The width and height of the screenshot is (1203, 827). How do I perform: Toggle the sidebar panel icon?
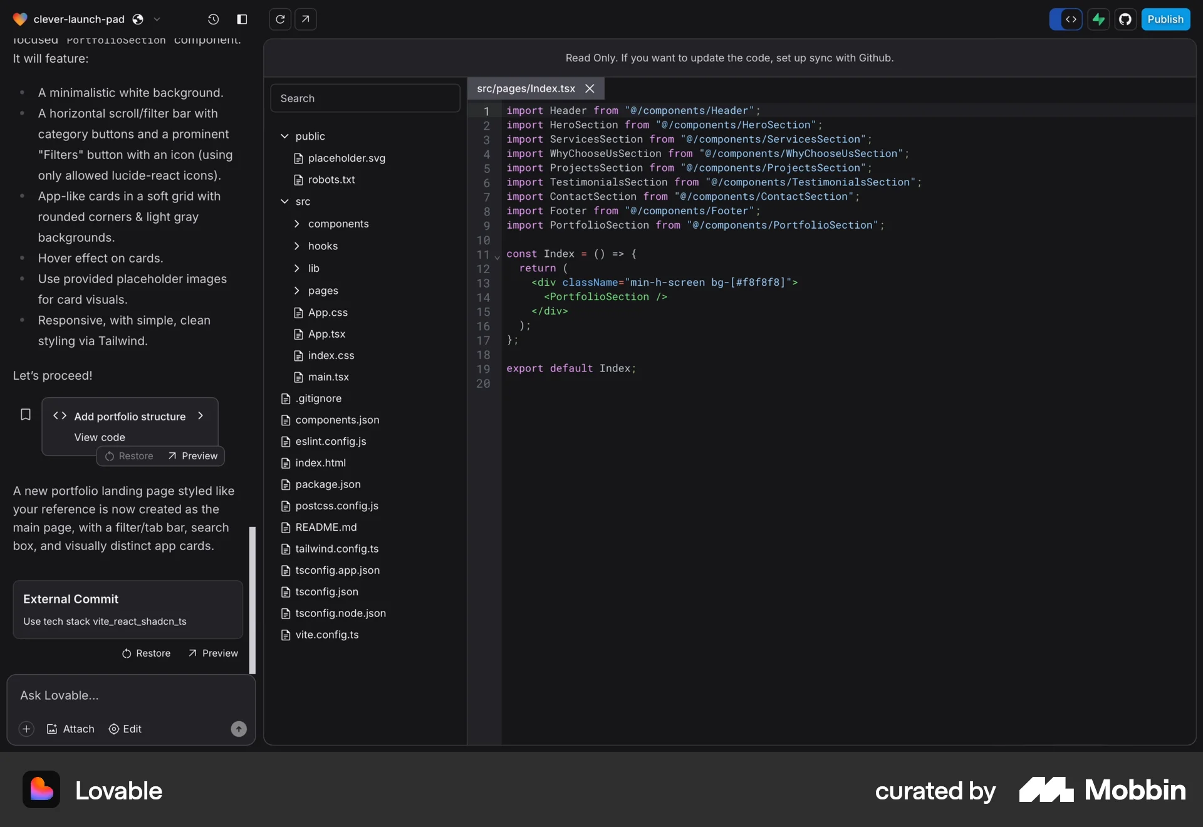tap(242, 19)
